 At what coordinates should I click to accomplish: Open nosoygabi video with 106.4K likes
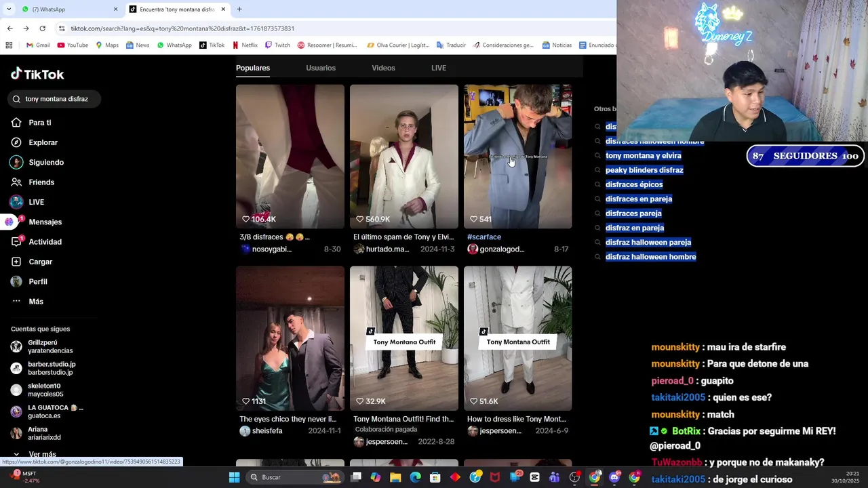click(290, 157)
